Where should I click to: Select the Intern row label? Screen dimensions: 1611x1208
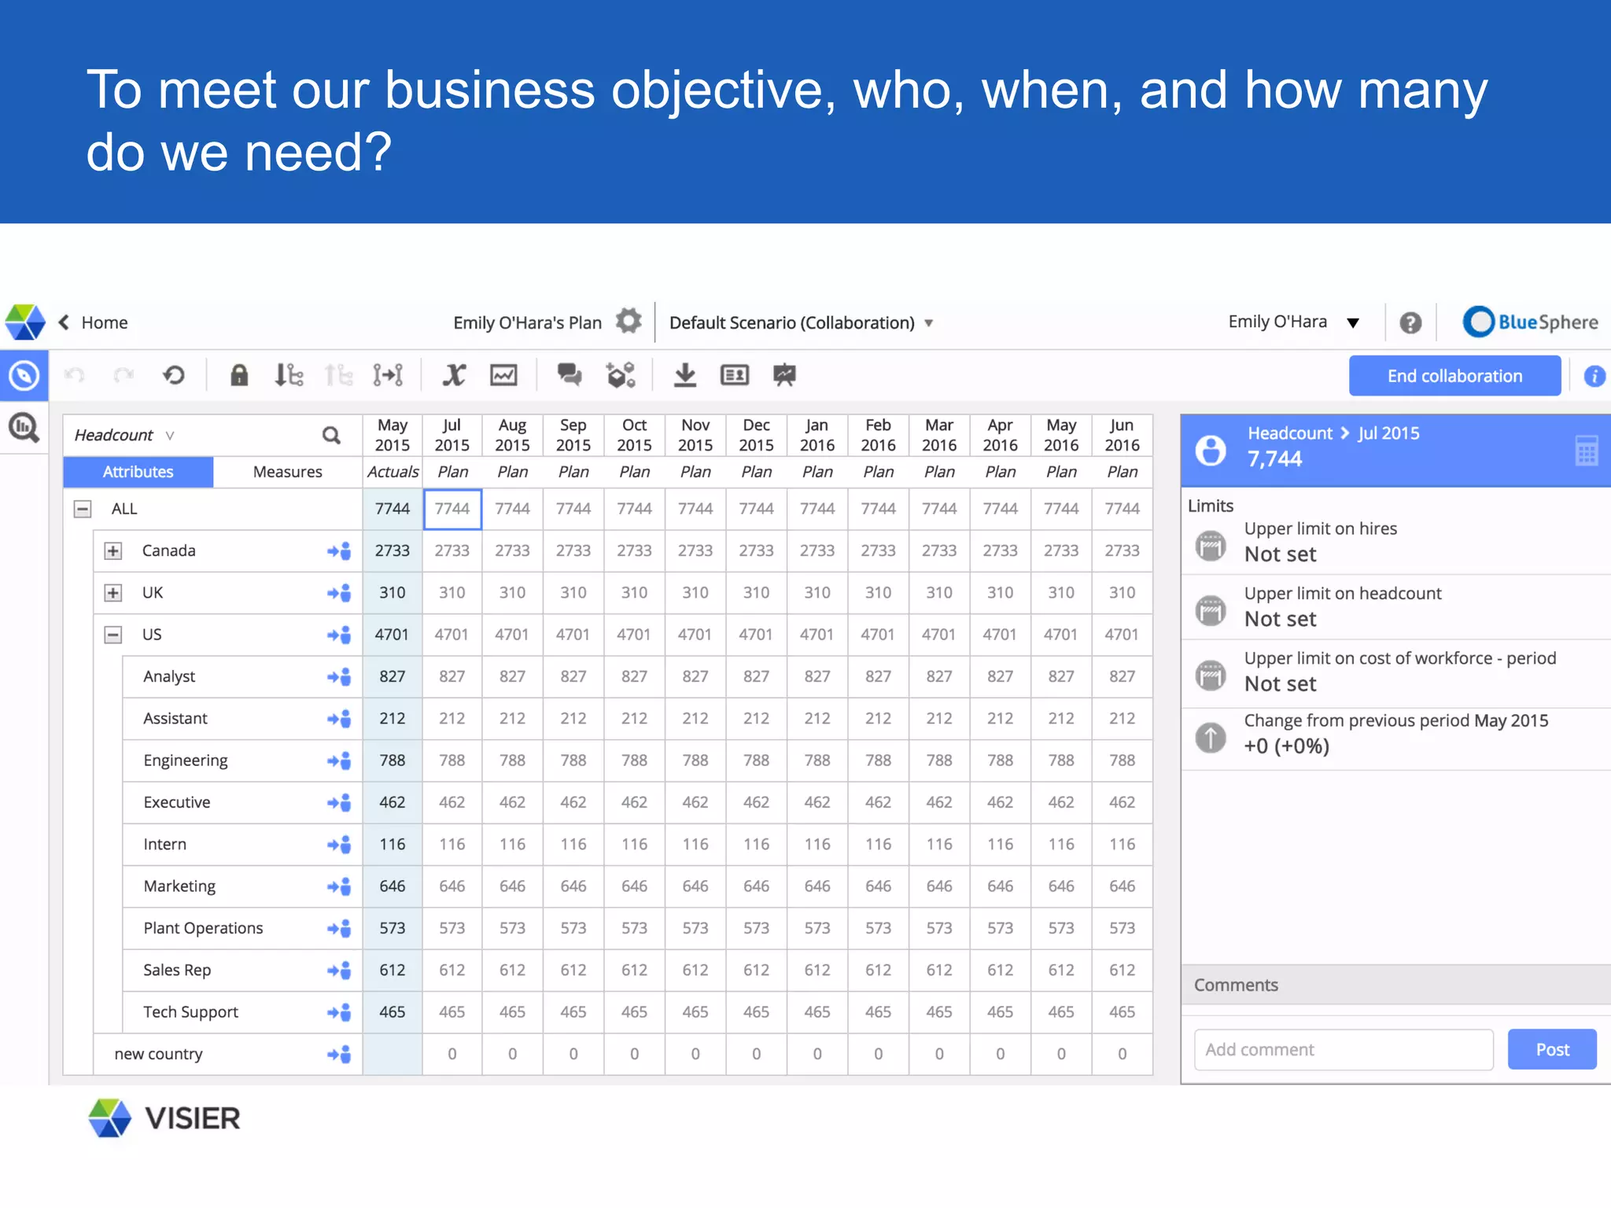(164, 844)
